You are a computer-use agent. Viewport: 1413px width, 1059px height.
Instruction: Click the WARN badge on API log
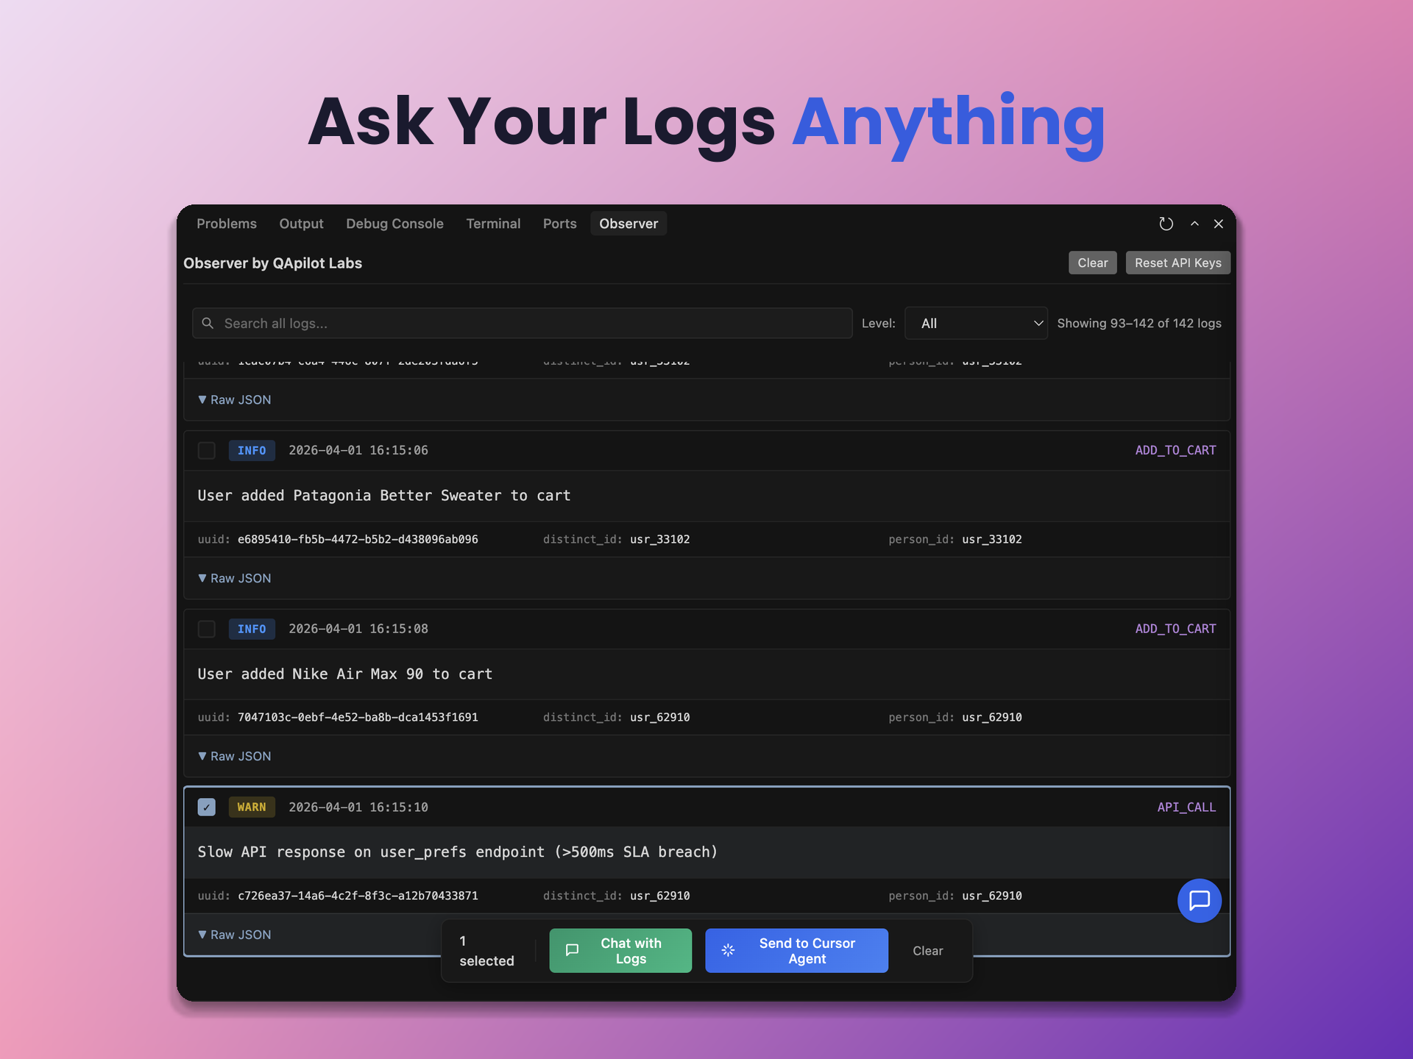pos(252,807)
